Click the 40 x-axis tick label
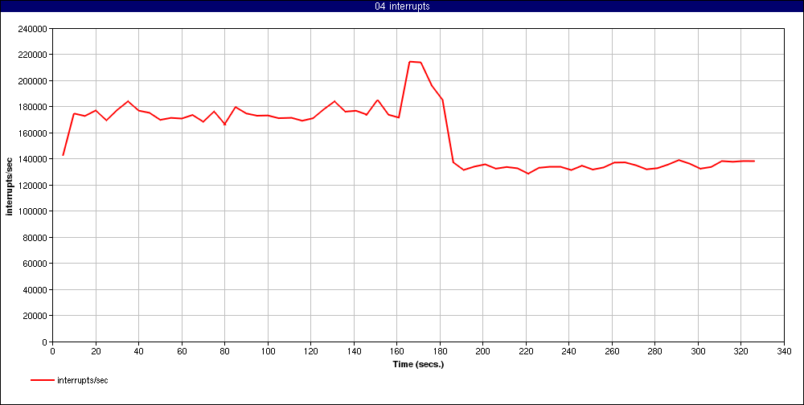Screen dimensions: 804x405 [x=138, y=352]
